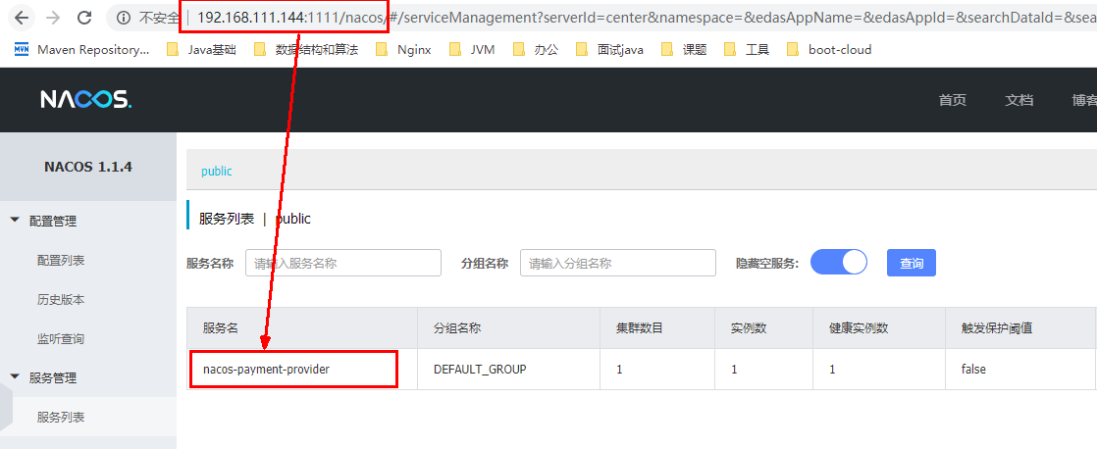This screenshot has height=449, width=1097.
Task: Reload the page with refresh icon
Action: pos(84,18)
